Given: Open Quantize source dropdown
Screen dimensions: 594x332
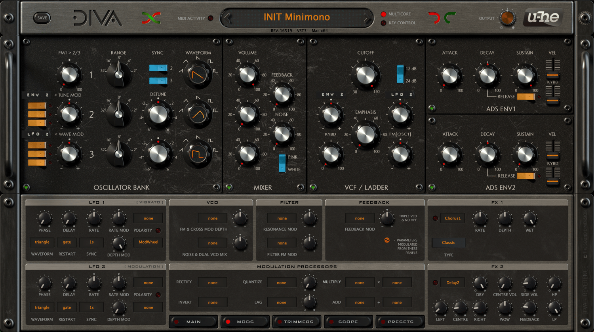Looking at the screenshot, I should click(282, 282).
